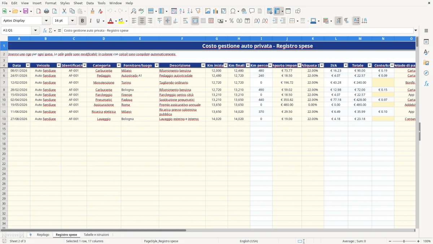Cut the selected cells

64,11
